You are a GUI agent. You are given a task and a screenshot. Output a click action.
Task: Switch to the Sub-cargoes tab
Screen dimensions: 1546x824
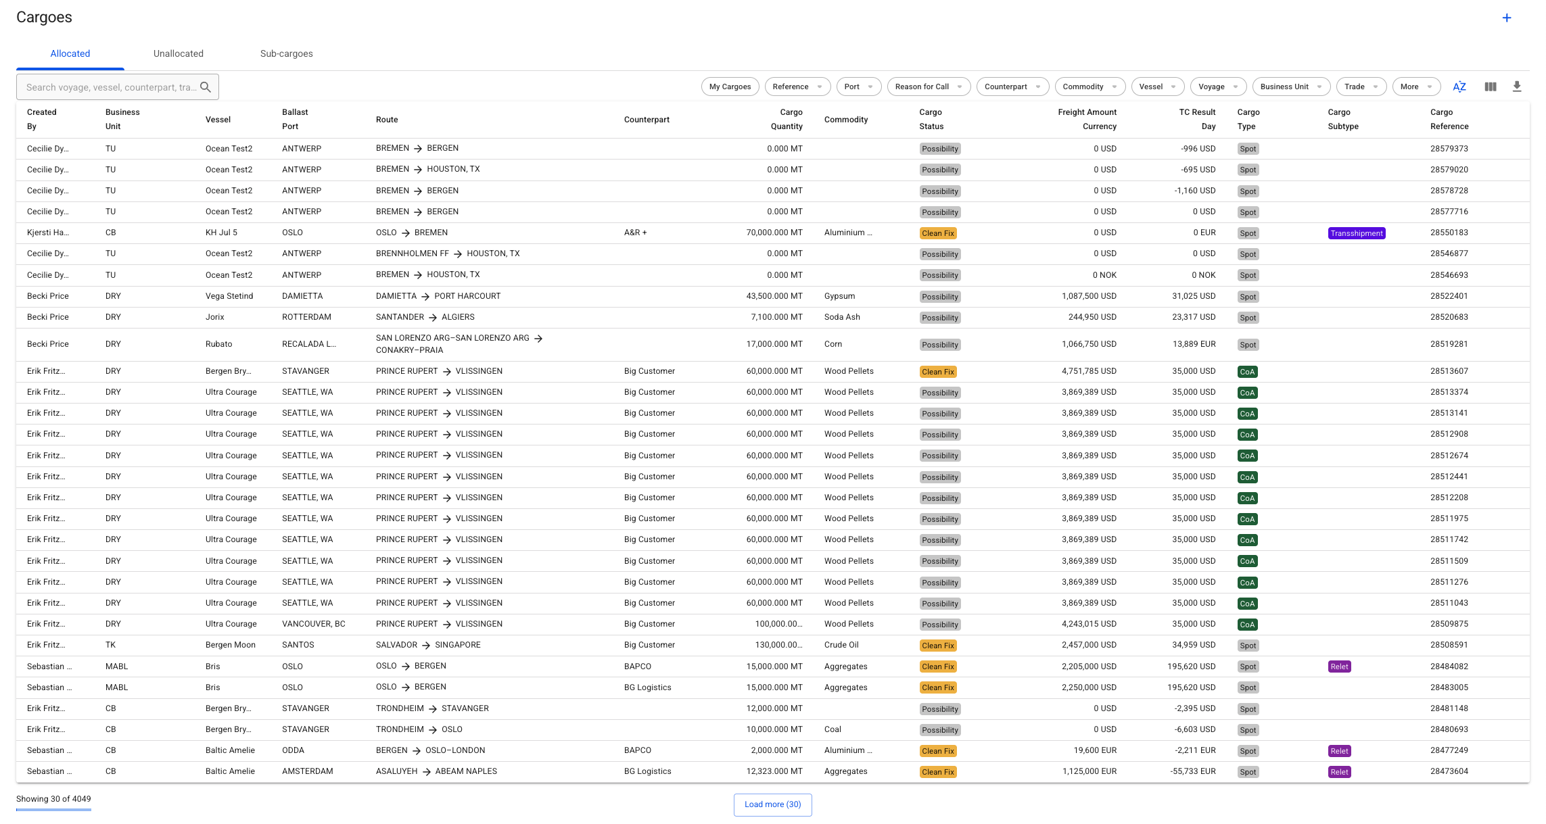point(286,53)
